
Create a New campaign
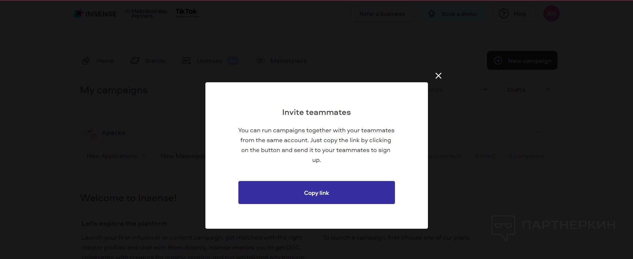(522, 61)
